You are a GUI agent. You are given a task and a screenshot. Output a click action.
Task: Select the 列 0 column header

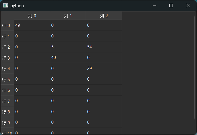pyautogui.click(x=32, y=16)
